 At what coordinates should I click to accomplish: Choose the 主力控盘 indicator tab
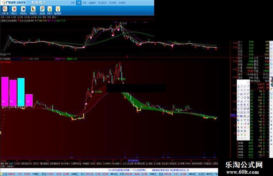[157, 164]
